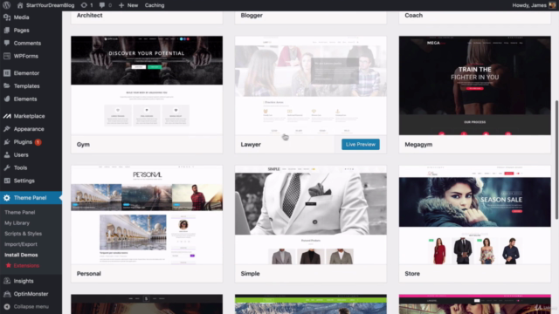Click the Elementor sidebar icon
Viewport: 559px width, 314px height.
pyautogui.click(x=7, y=73)
